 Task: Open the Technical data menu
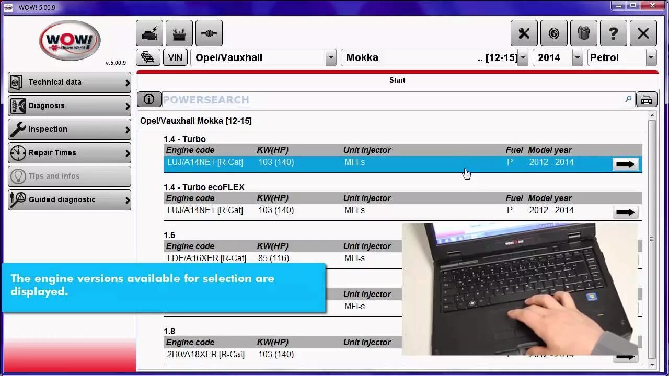[70, 83]
